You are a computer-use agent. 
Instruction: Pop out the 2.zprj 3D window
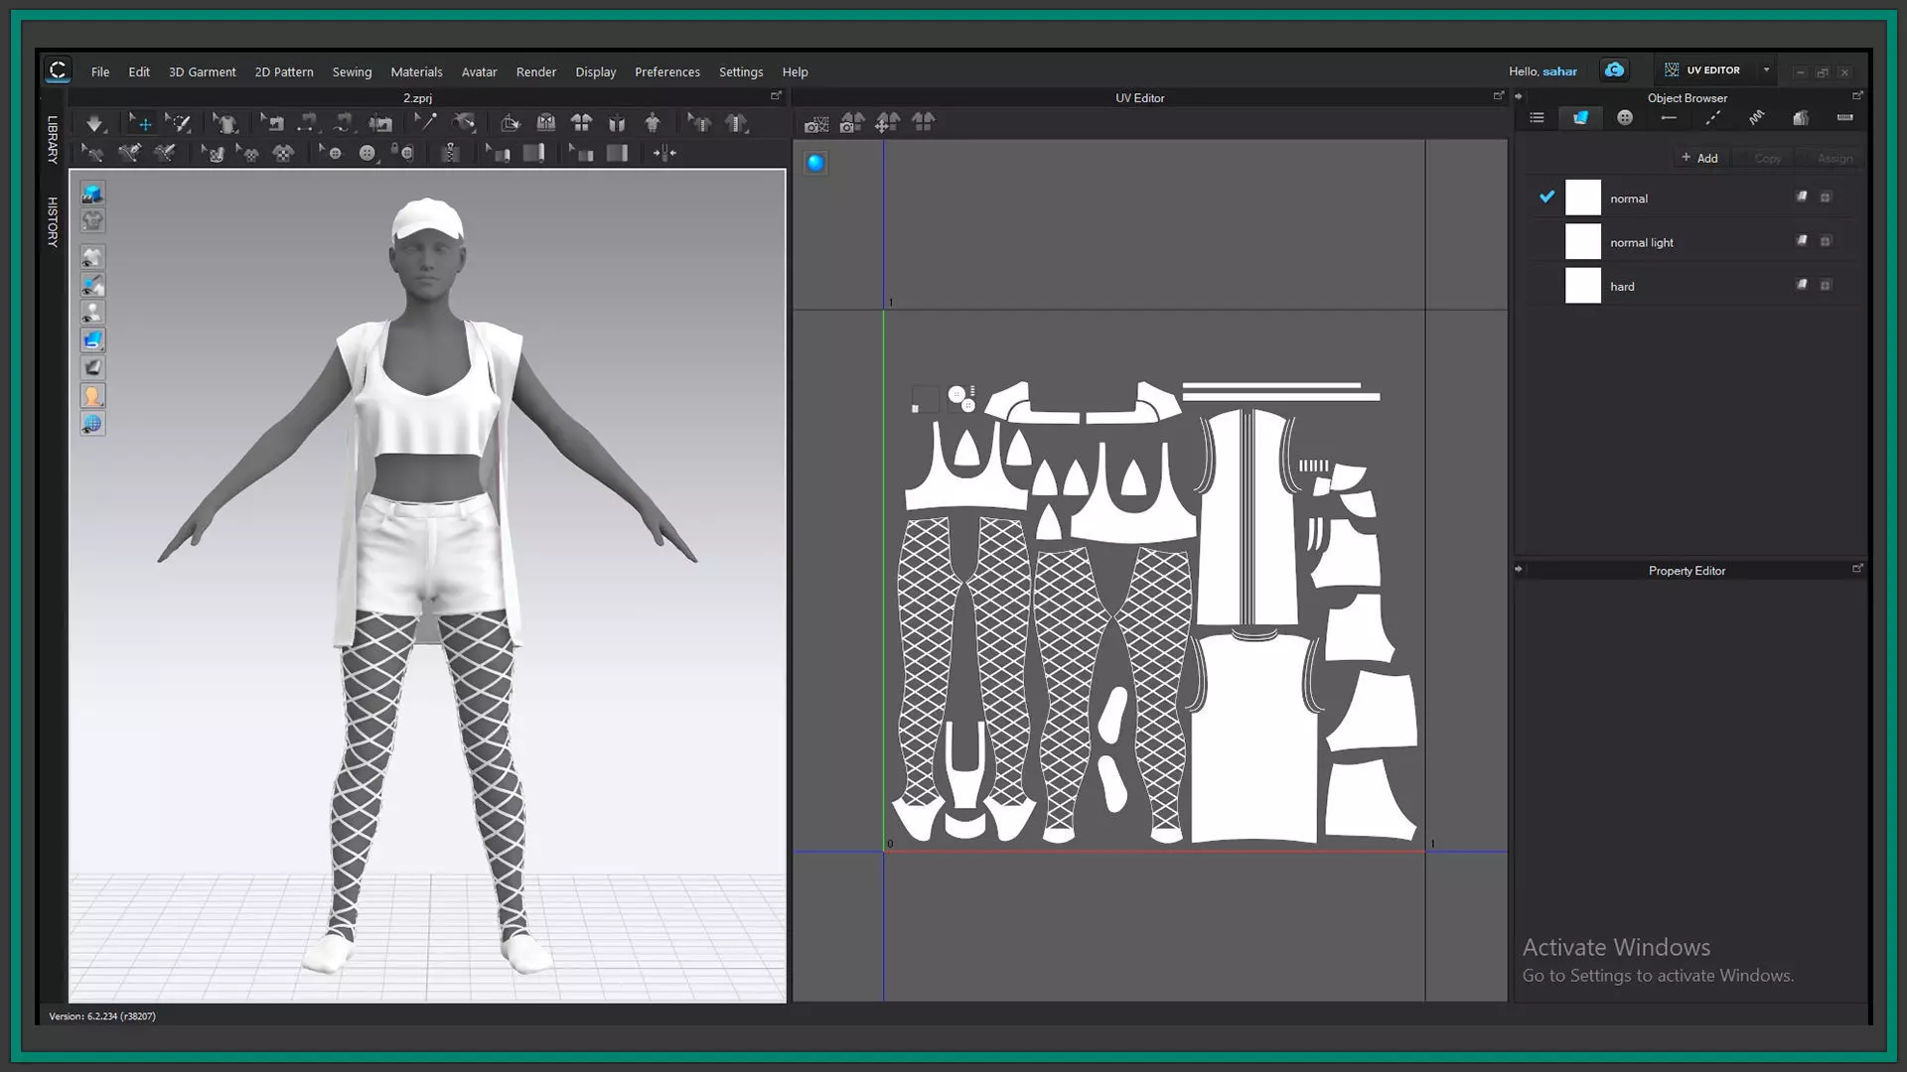click(x=776, y=95)
